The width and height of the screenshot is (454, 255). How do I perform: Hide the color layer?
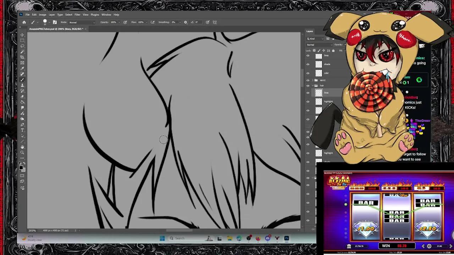(308, 73)
